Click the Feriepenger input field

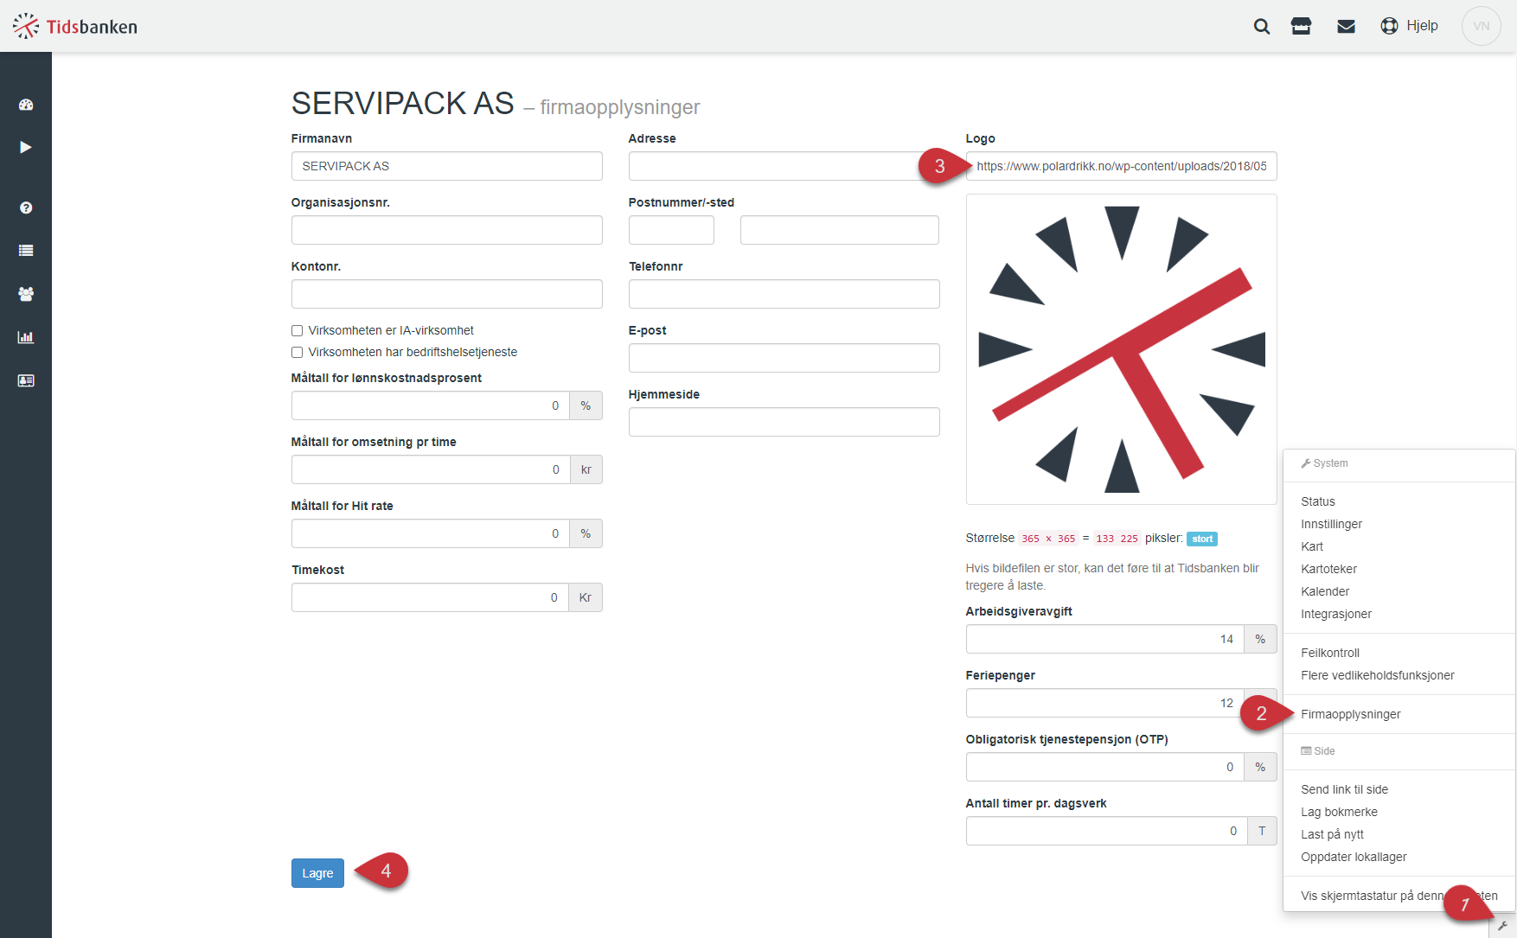[1104, 703]
